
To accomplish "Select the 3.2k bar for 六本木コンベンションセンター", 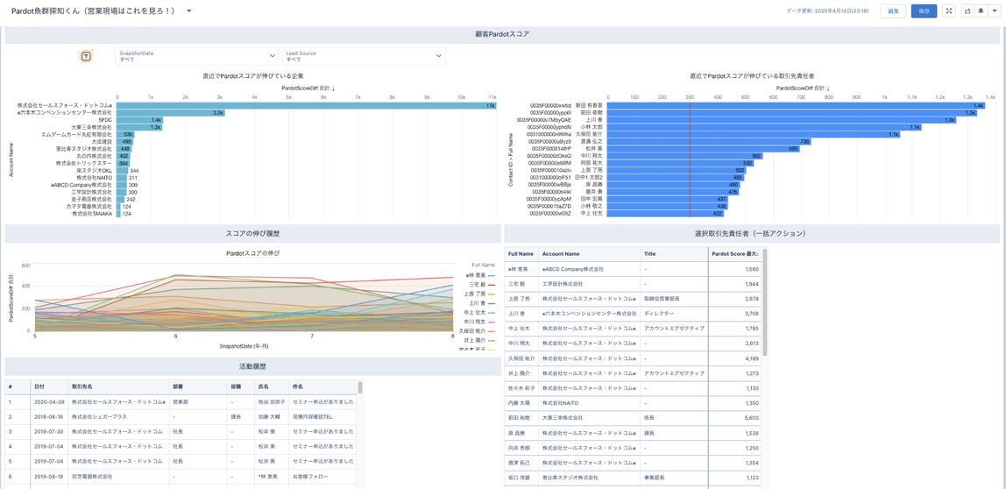I will point(171,112).
